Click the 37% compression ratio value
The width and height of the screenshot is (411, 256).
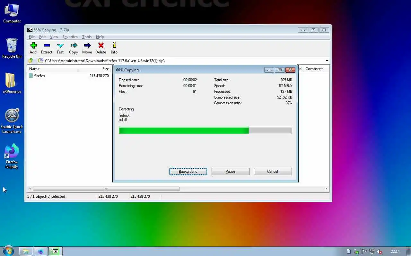click(289, 103)
